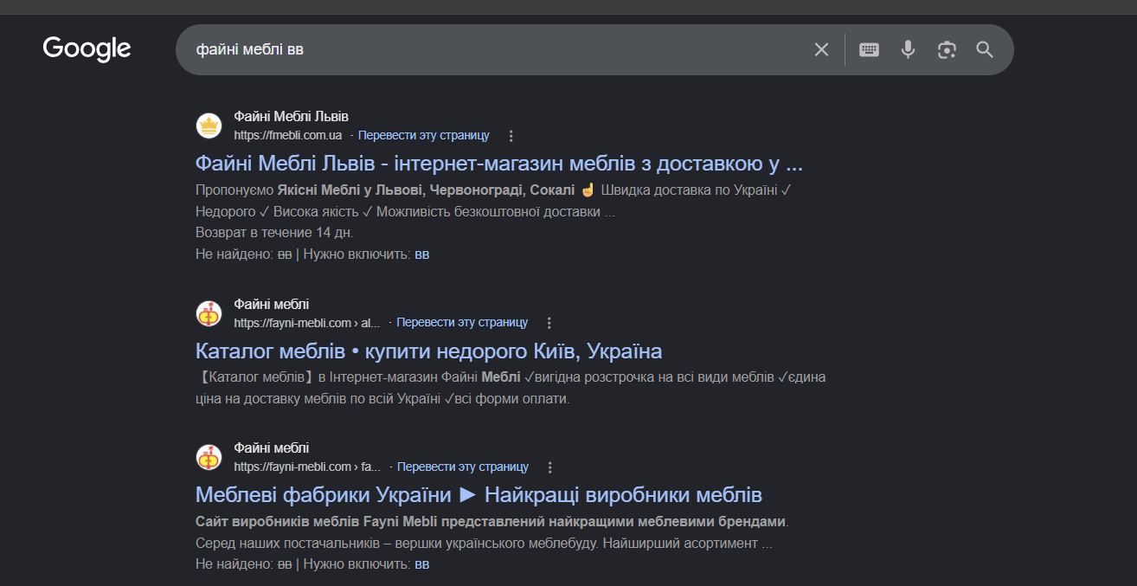This screenshot has width=1137, height=586.
Task: Click URL 'fayni-mebli.com › al...'
Action: click(307, 322)
